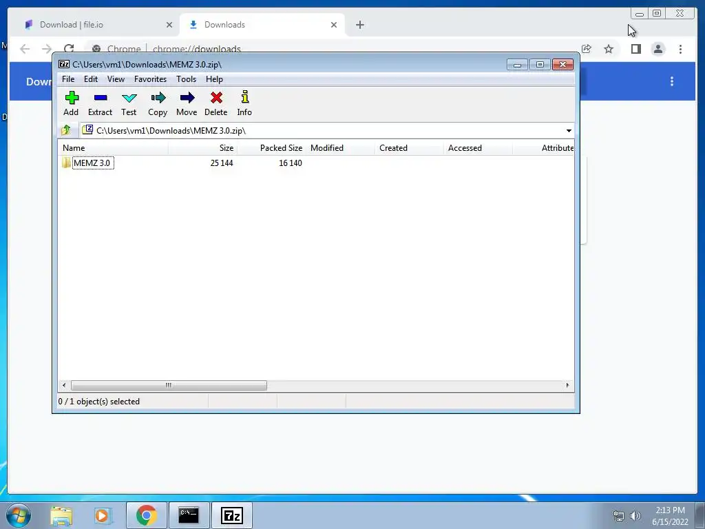
Task: Open the Favorites menu
Action: click(x=150, y=79)
